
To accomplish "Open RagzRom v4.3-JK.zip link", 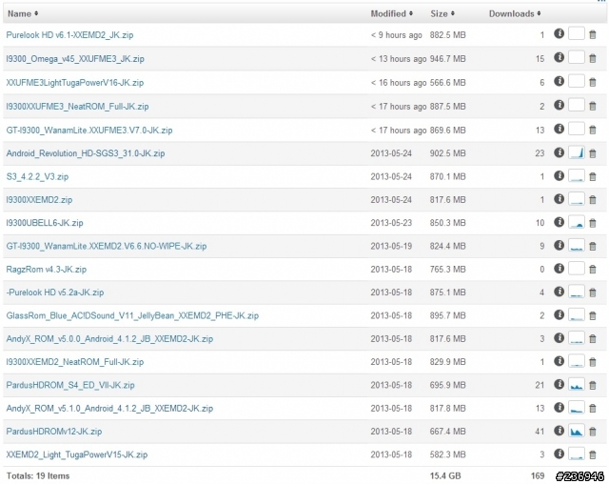I will point(47,270).
